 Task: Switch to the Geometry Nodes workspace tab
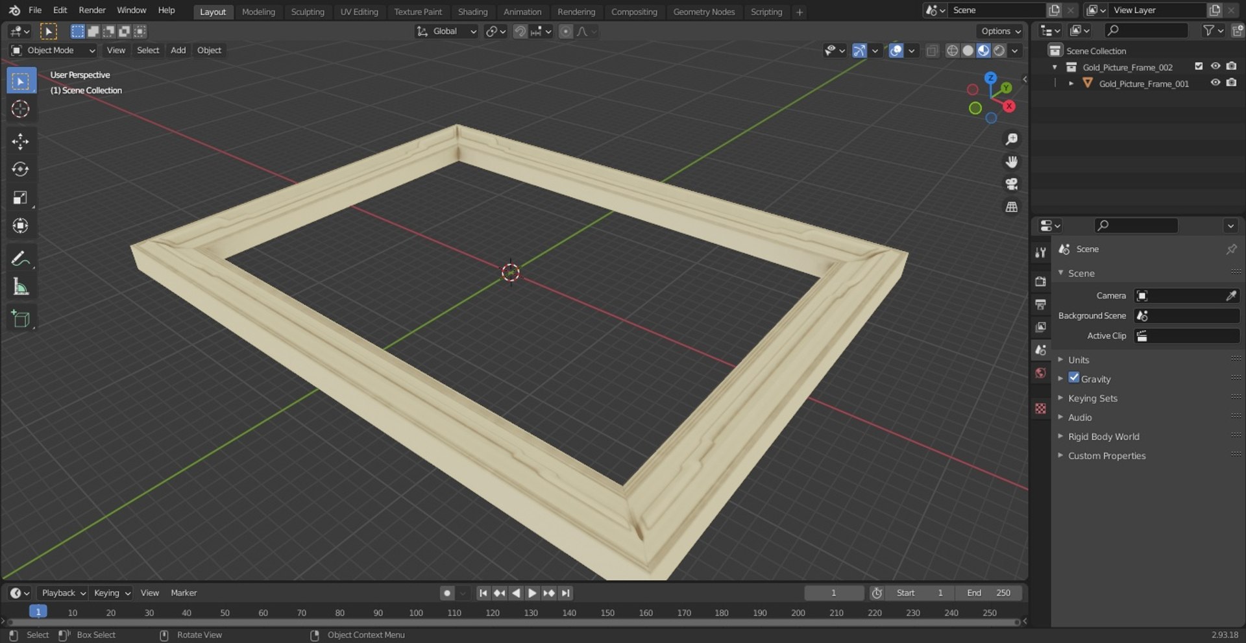704,12
